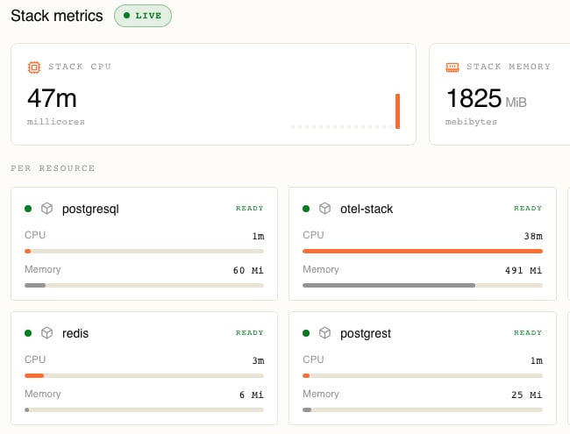Click the Stack Memory RAM icon
The height and width of the screenshot is (434, 570).
(x=452, y=68)
